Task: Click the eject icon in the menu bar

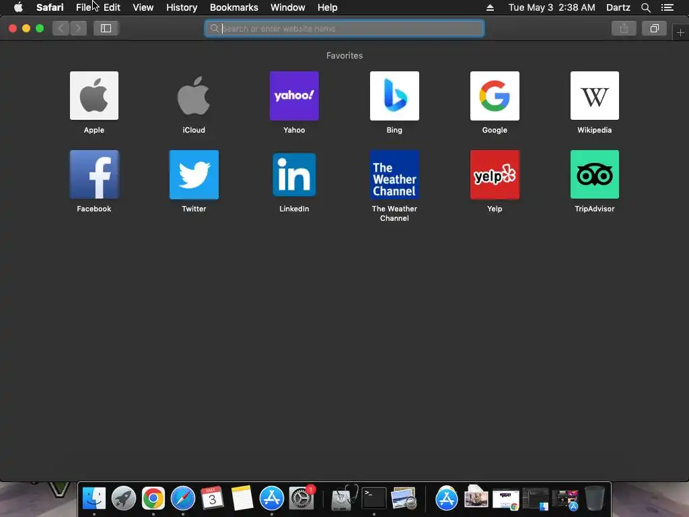Action: coord(490,7)
